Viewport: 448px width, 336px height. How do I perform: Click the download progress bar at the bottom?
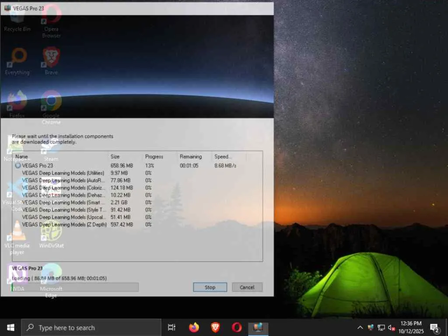click(x=75, y=287)
